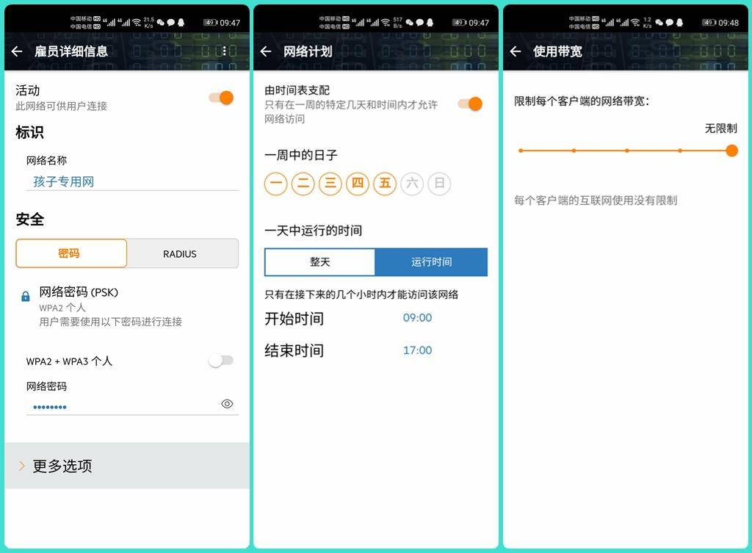Image resolution: width=752 pixels, height=553 pixels.
Task: Tap the 密码 tab under 安全
Action: click(x=70, y=253)
